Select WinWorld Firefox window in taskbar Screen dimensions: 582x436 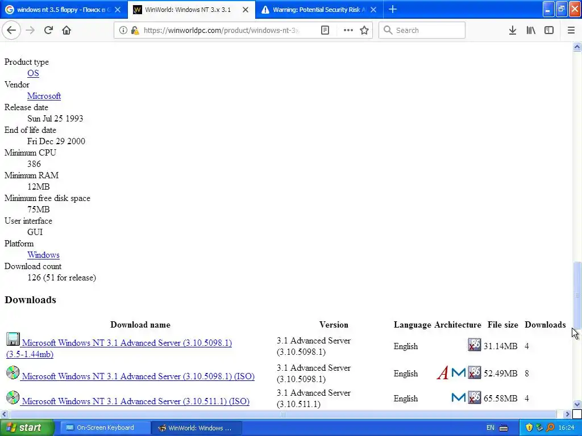coord(197,427)
